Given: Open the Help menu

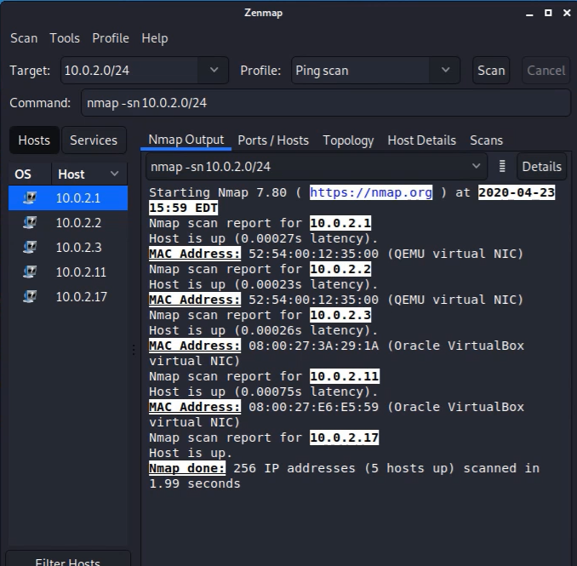Looking at the screenshot, I should coord(155,38).
